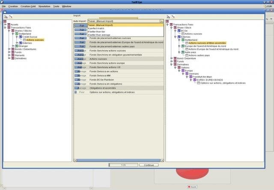
Task: Click the Frankfurt Am Main node icon
Action: [x=191, y=77]
